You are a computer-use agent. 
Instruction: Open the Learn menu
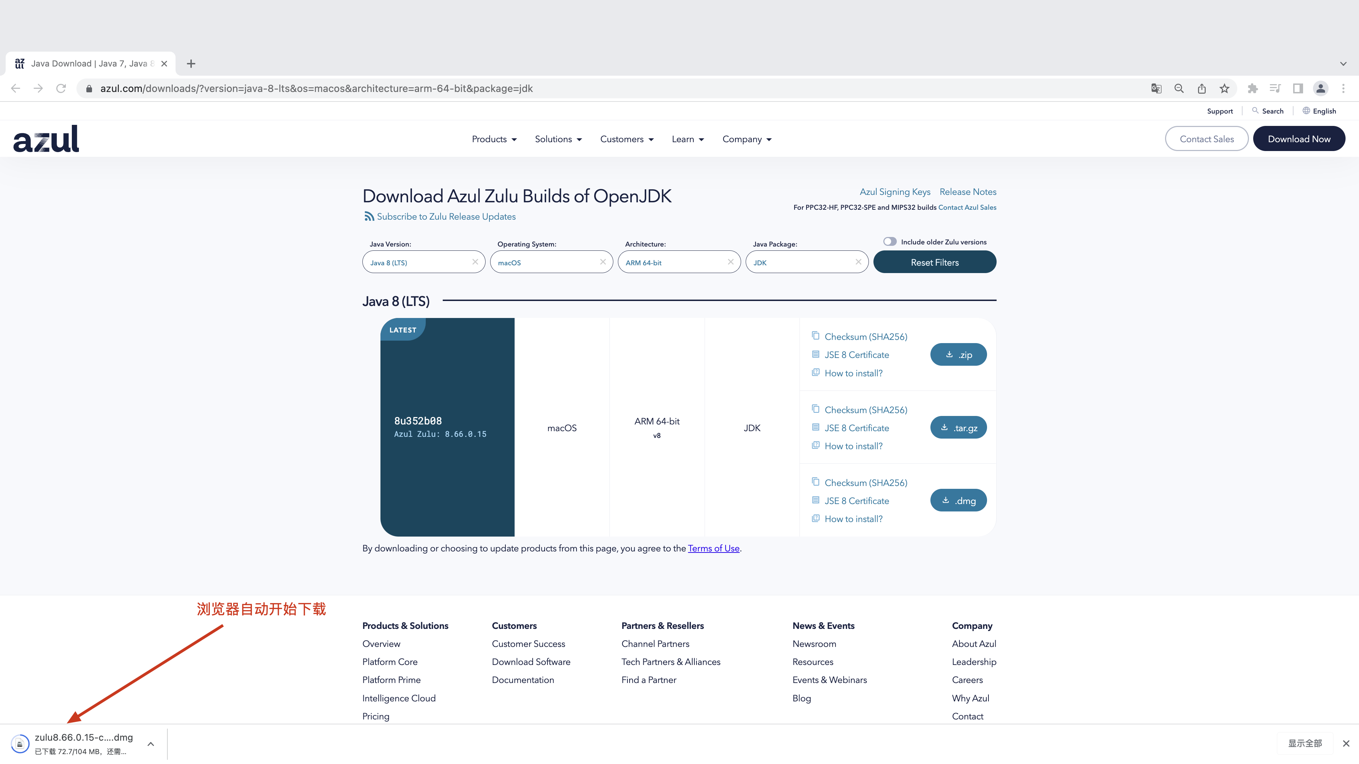tap(687, 139)
